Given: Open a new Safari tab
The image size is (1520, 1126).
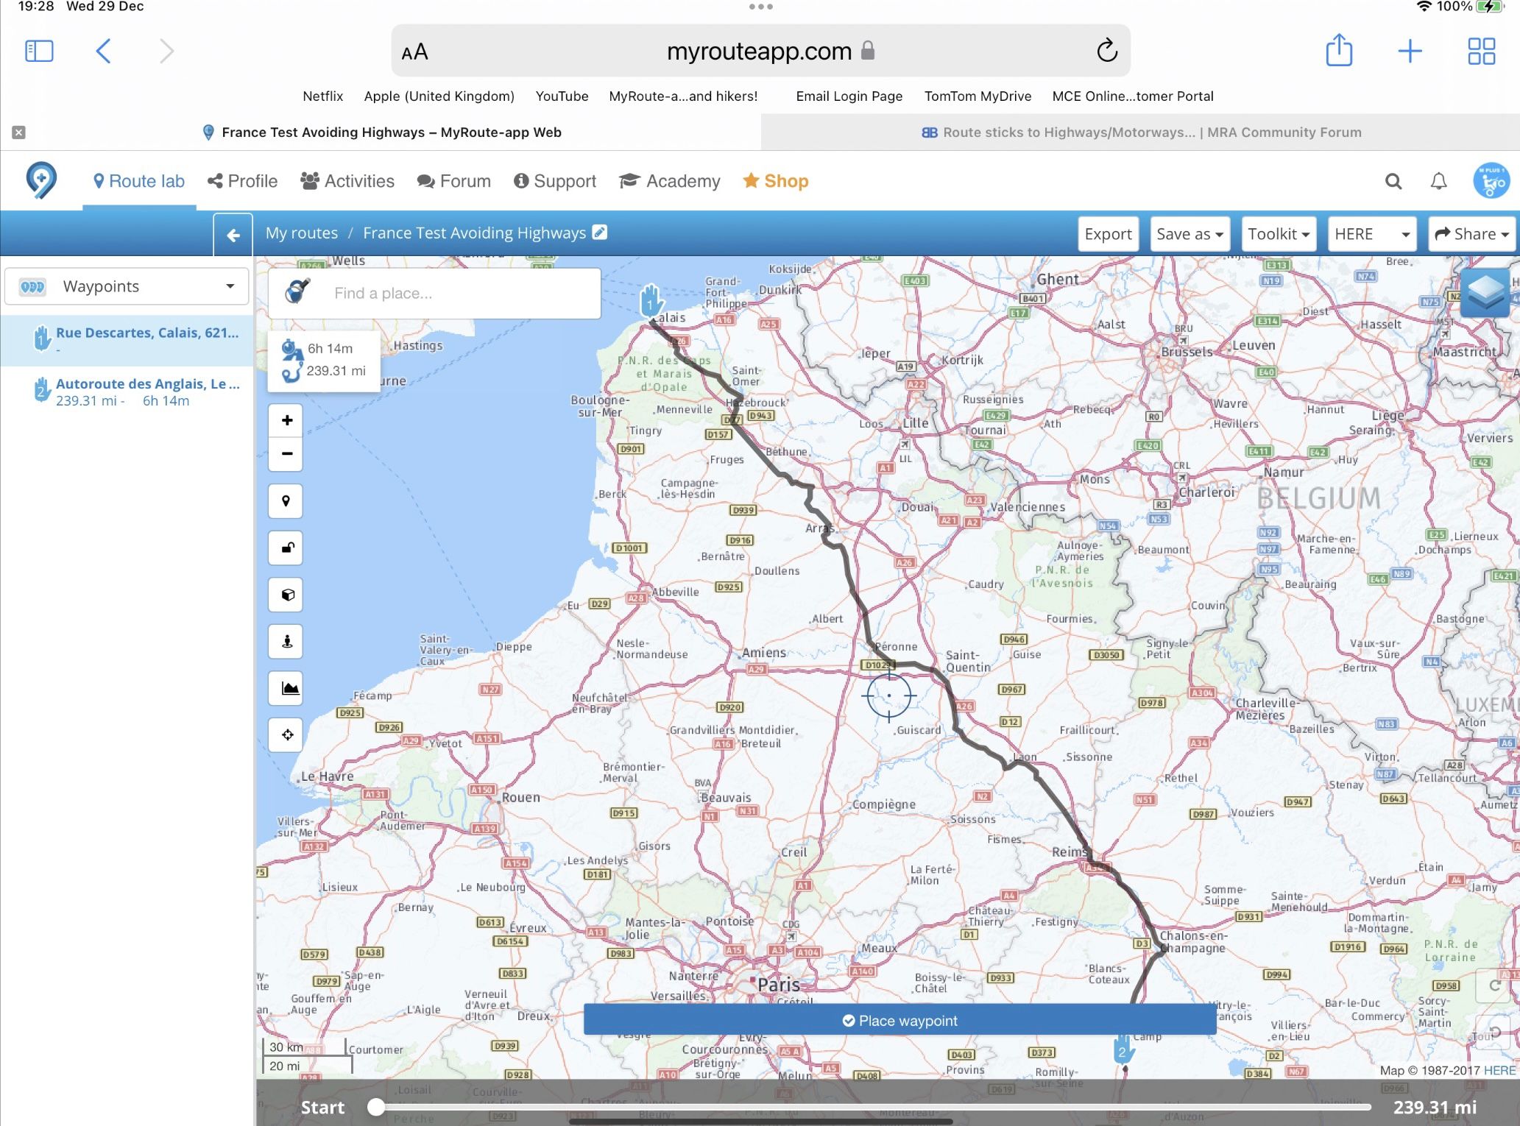Looking at the screenshot, I should coord(1410,51).
